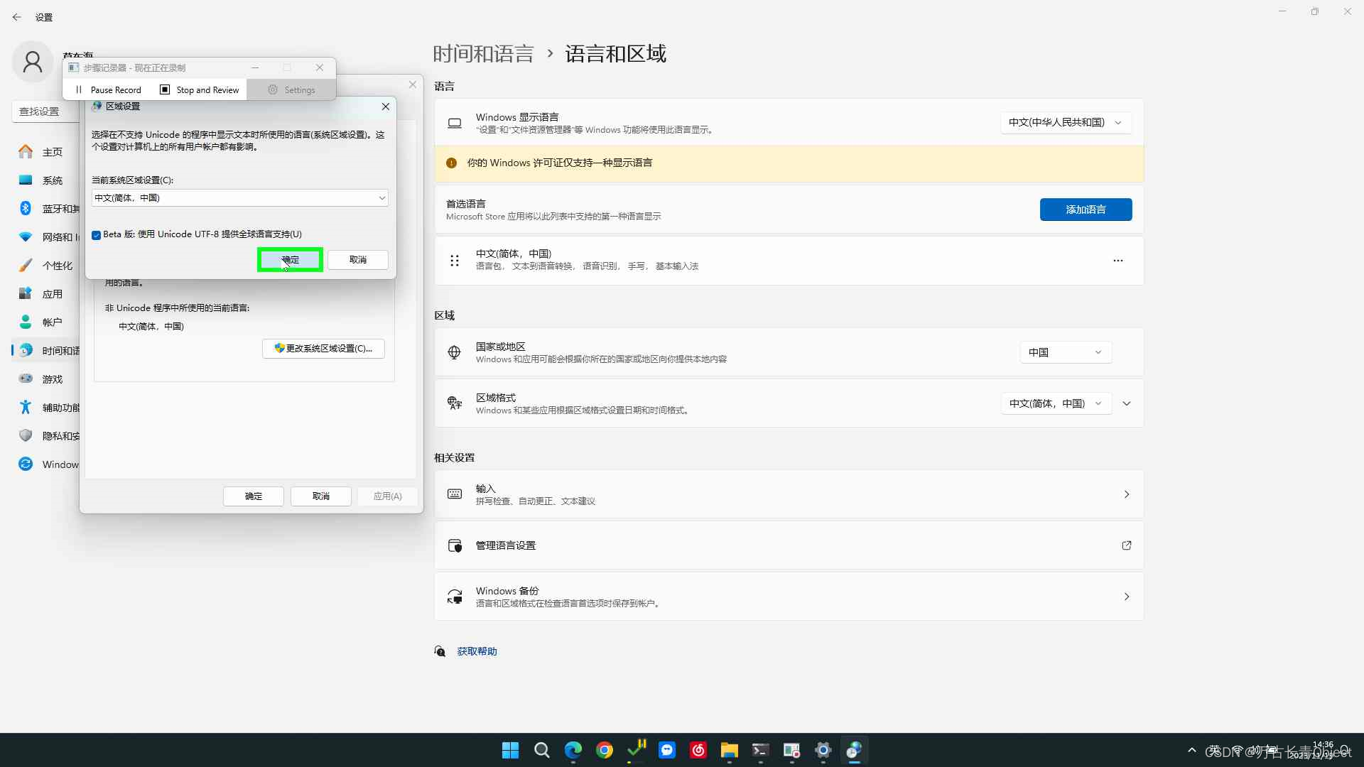Viewport: 1364px width, 767px height.
Task: Open the current system locale dropdown
Action: [239, 198]
